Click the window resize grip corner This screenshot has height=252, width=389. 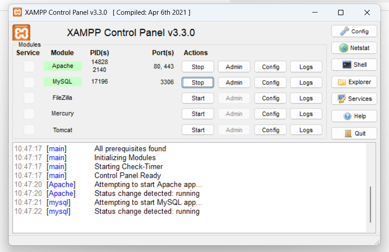377,243
